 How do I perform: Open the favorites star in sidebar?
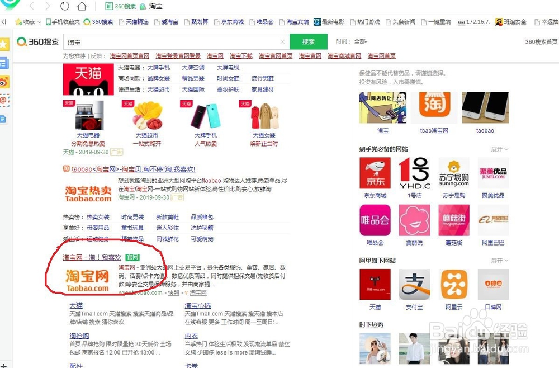[x=4, y=45]
